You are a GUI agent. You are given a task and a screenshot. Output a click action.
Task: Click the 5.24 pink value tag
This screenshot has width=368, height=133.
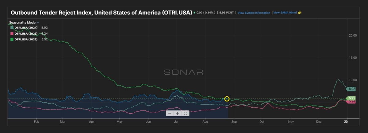point(351,102)
